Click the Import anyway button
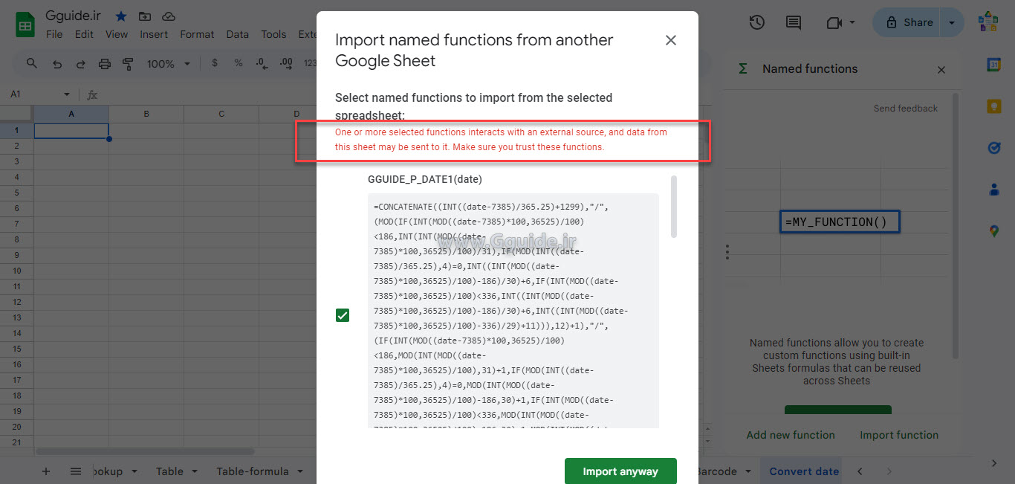The width and height of the screenshot is (1015, 484). coord(620,471)
